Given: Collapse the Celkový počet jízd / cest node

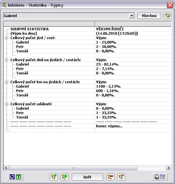Looking at the screenshot, I should (7, 38).
